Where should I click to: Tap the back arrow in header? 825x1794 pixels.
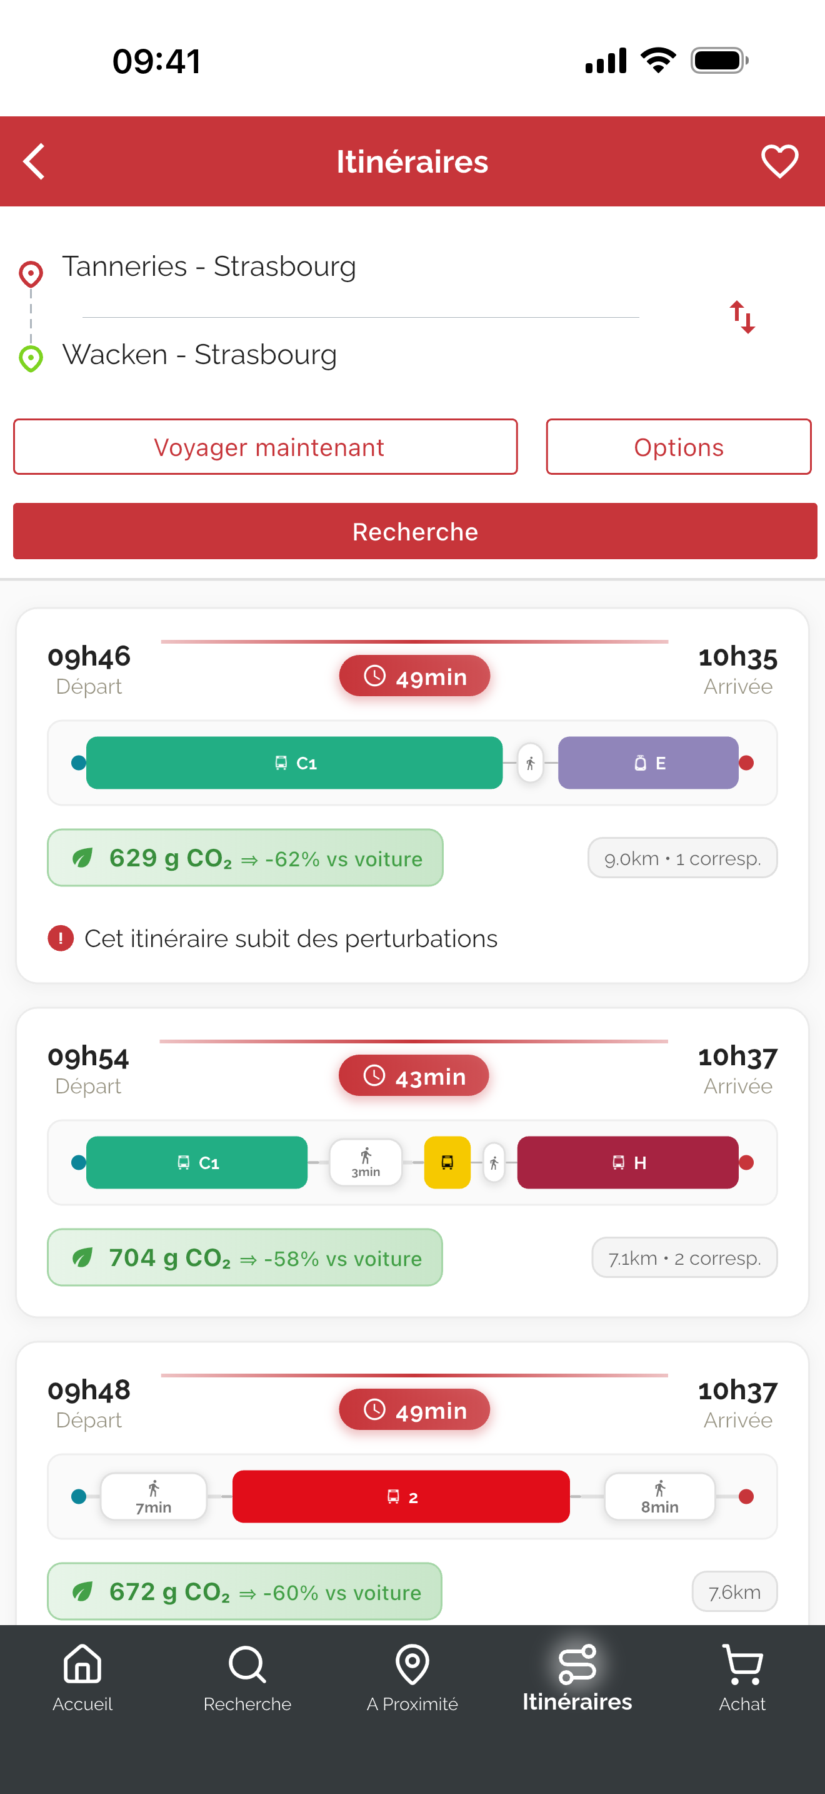pyautogui.click(x=34, y=161)
